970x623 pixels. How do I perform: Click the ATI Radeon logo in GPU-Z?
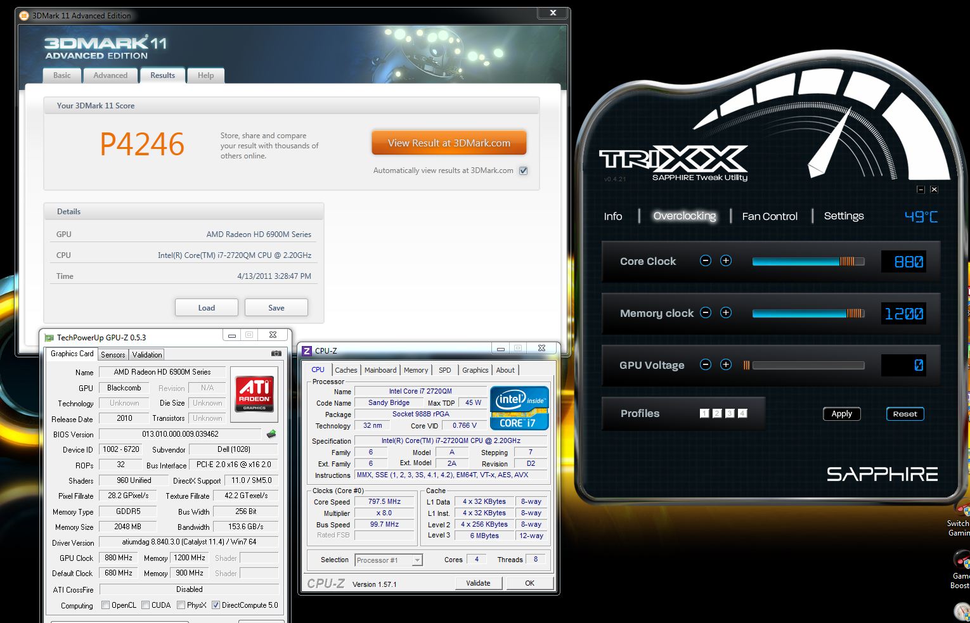[254, 393]
